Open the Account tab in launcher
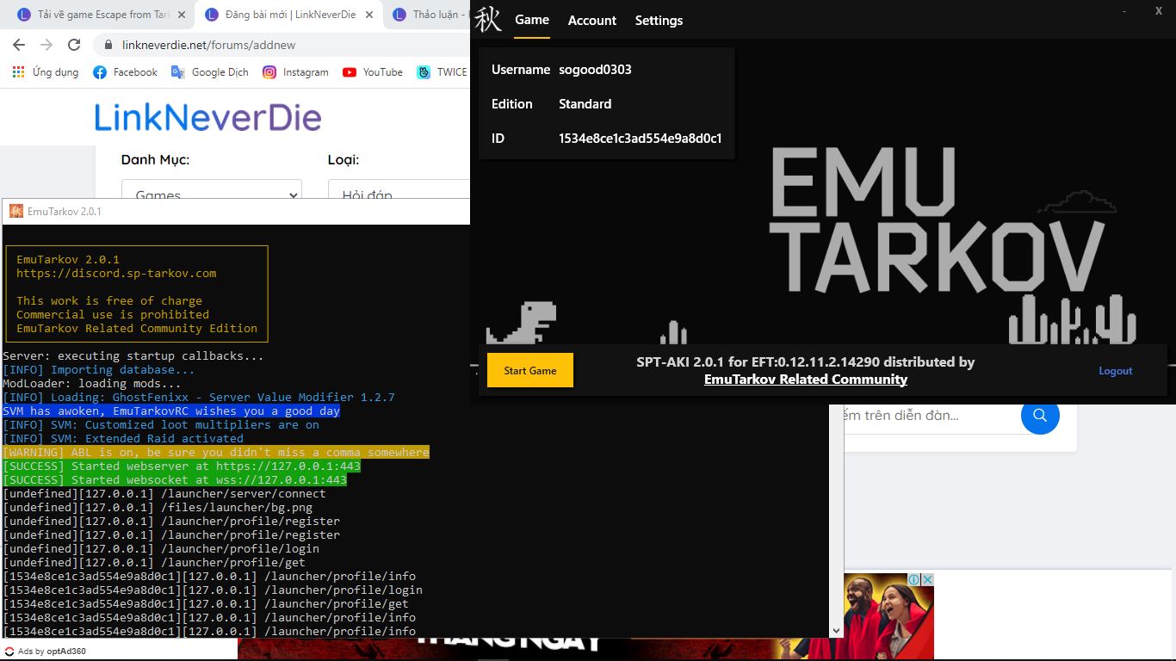Image resolution: width=1176 pixels, height=661 pixels. [x=591, y=21]
